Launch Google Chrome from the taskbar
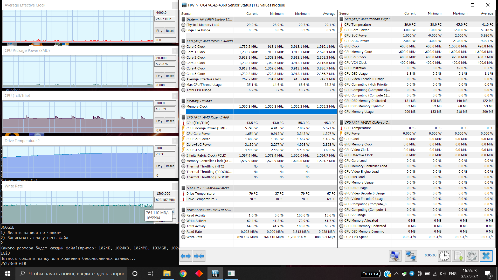498x280 pixels. pos(183,274)
